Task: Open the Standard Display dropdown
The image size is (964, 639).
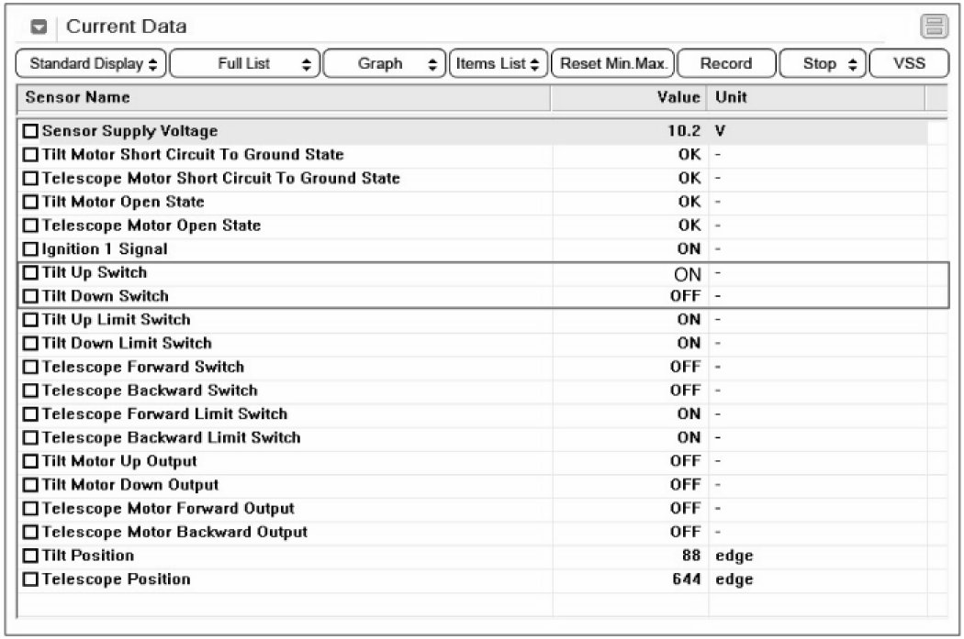Action: (x=92, y=64)
